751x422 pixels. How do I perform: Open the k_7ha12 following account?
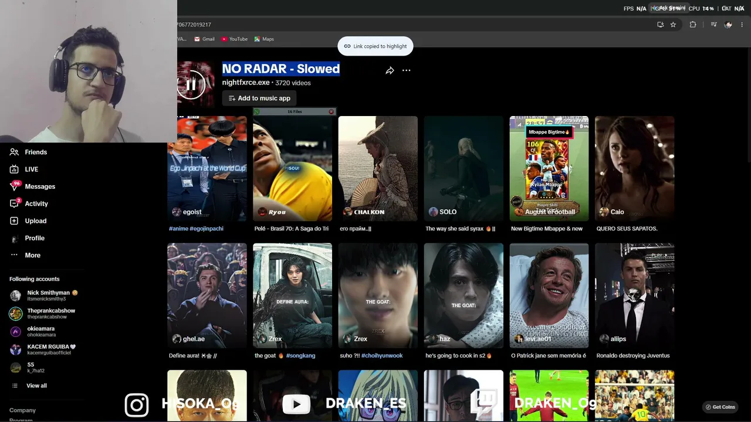point(36,367)
